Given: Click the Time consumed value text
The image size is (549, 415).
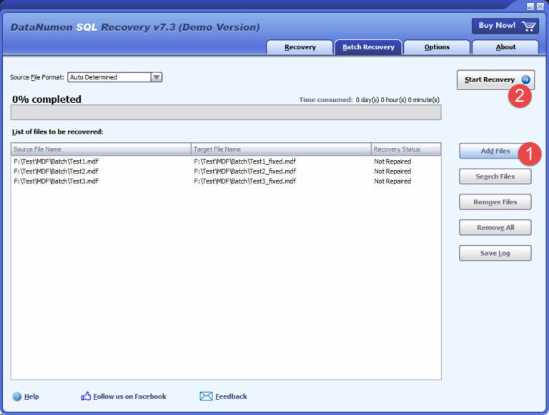Looking at the screenshot, I should pos(397,100).
